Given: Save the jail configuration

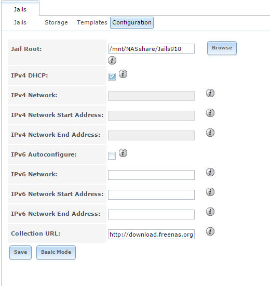Looking at the screenshot, I should tap(20, 252).
